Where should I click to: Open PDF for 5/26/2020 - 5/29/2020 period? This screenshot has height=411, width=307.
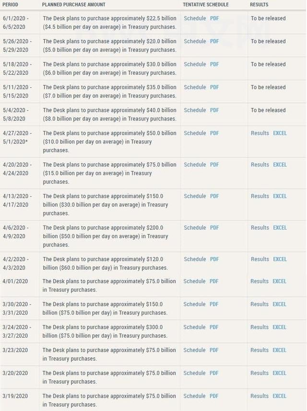point(214,41)
